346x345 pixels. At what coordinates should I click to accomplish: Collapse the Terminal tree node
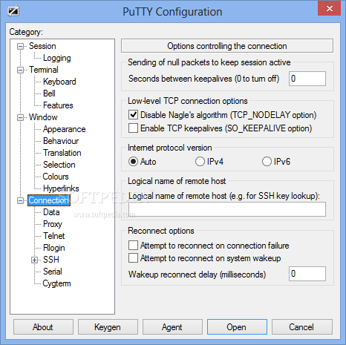point(20,70)
